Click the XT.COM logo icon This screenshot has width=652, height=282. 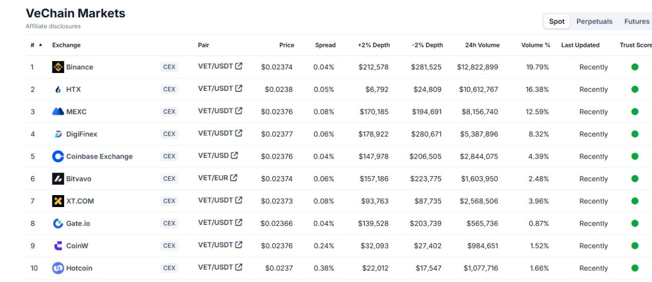[58, 201]
